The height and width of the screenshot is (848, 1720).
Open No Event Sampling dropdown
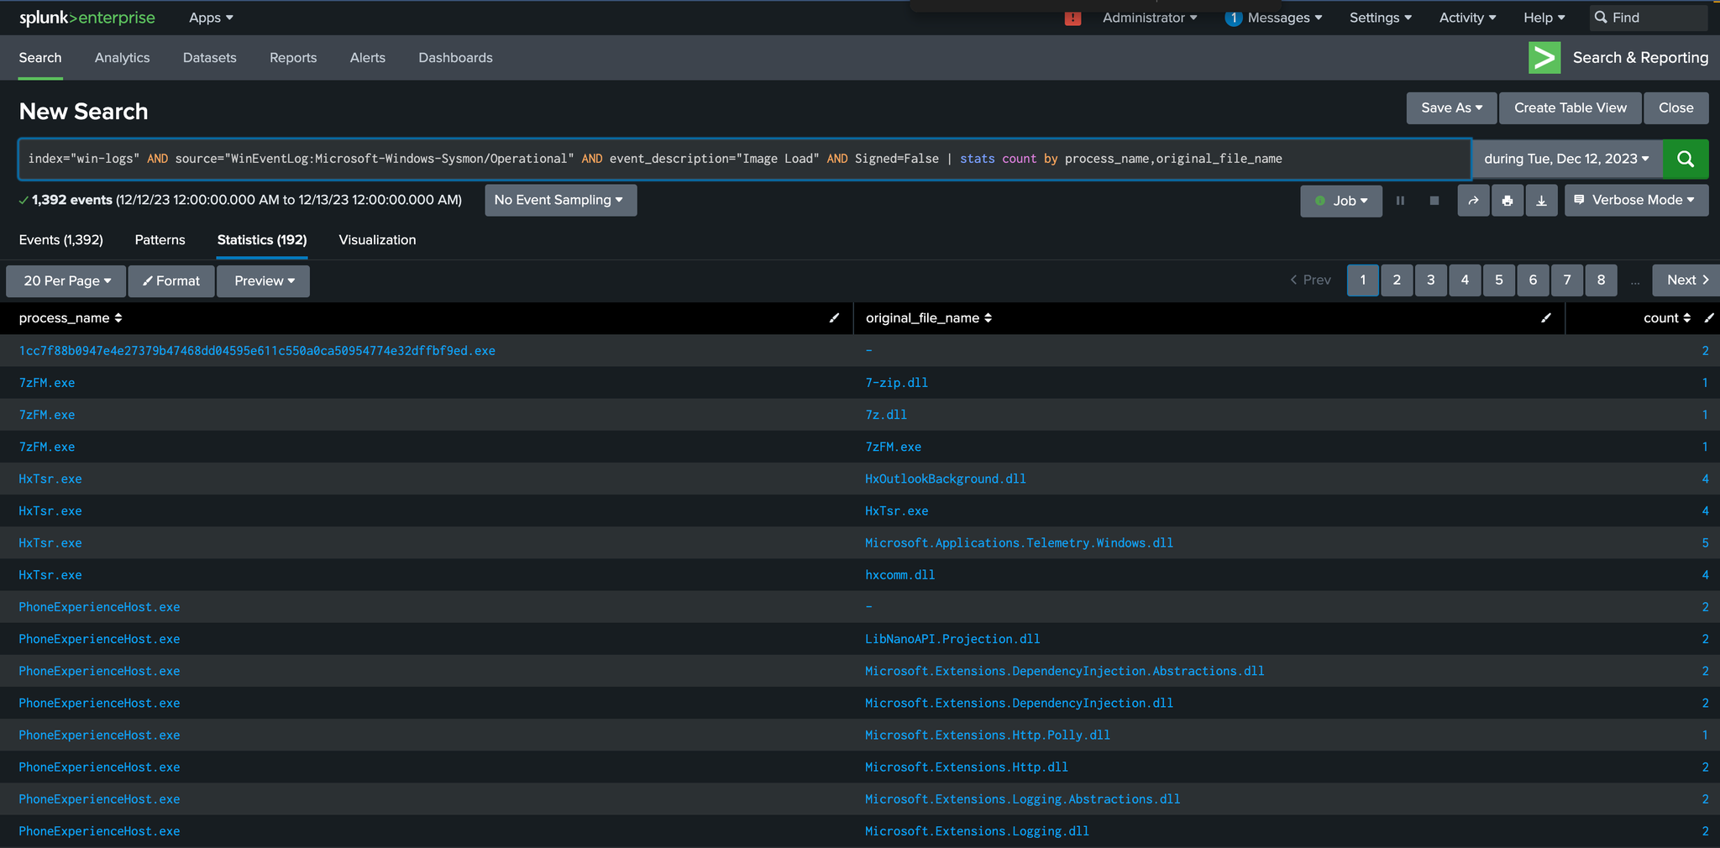click(x=560, y=200)
